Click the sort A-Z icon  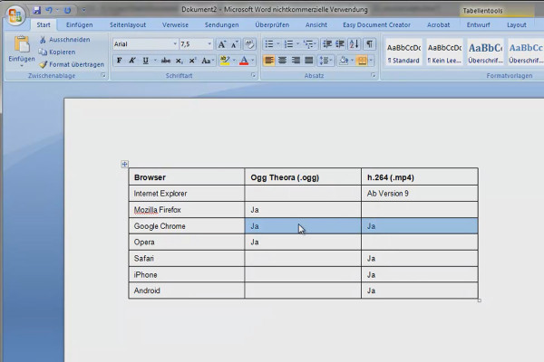(355, 44)
